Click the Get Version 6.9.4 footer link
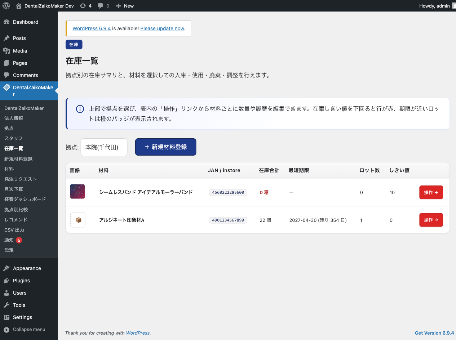The width and height of the screenshot is (456, 340). pyautogui.click(x=434, y=333)
